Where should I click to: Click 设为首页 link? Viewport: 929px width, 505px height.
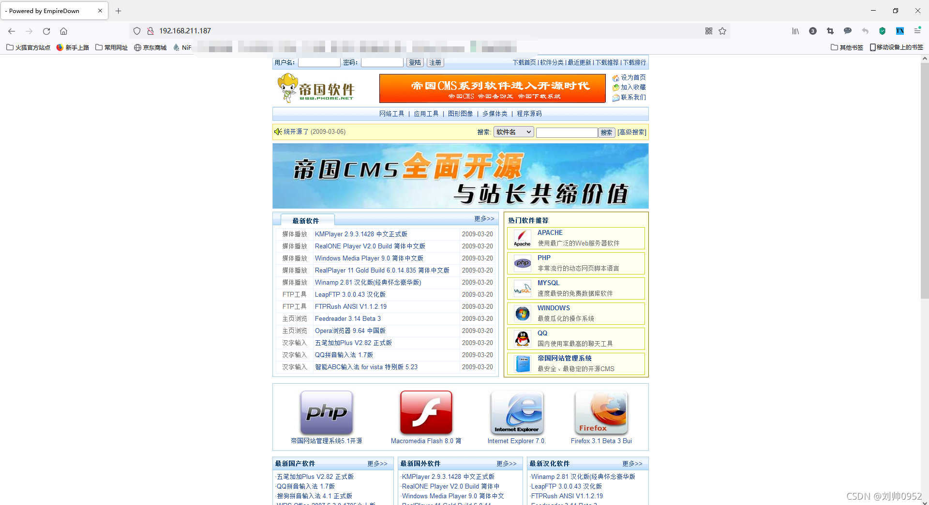coord(633,77)
